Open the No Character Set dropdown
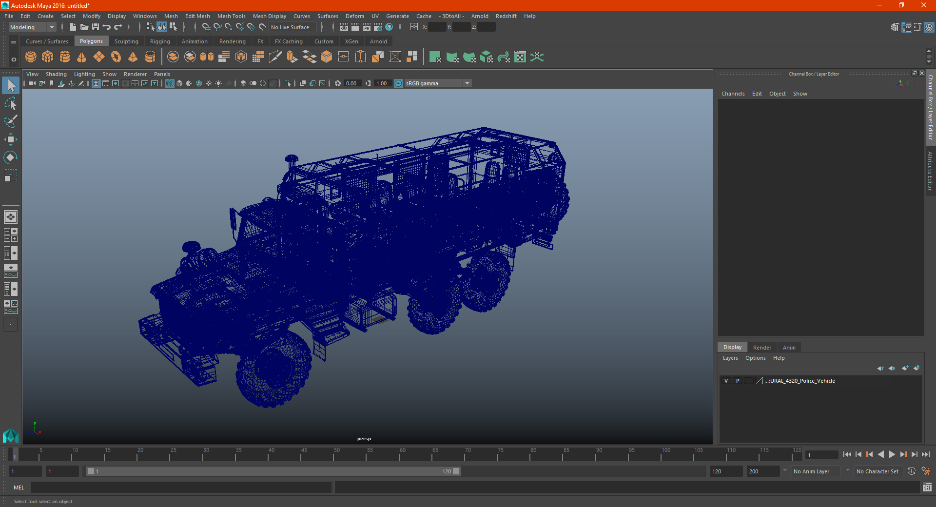Screen dimensions: 936x507 tap(877, 471)
